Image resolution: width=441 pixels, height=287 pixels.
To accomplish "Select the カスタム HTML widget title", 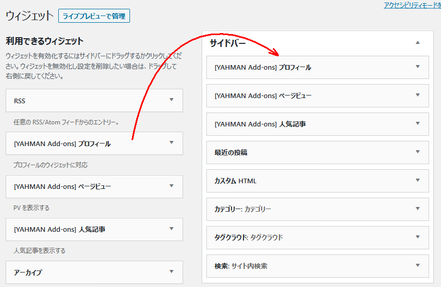I will pos(235,181).
